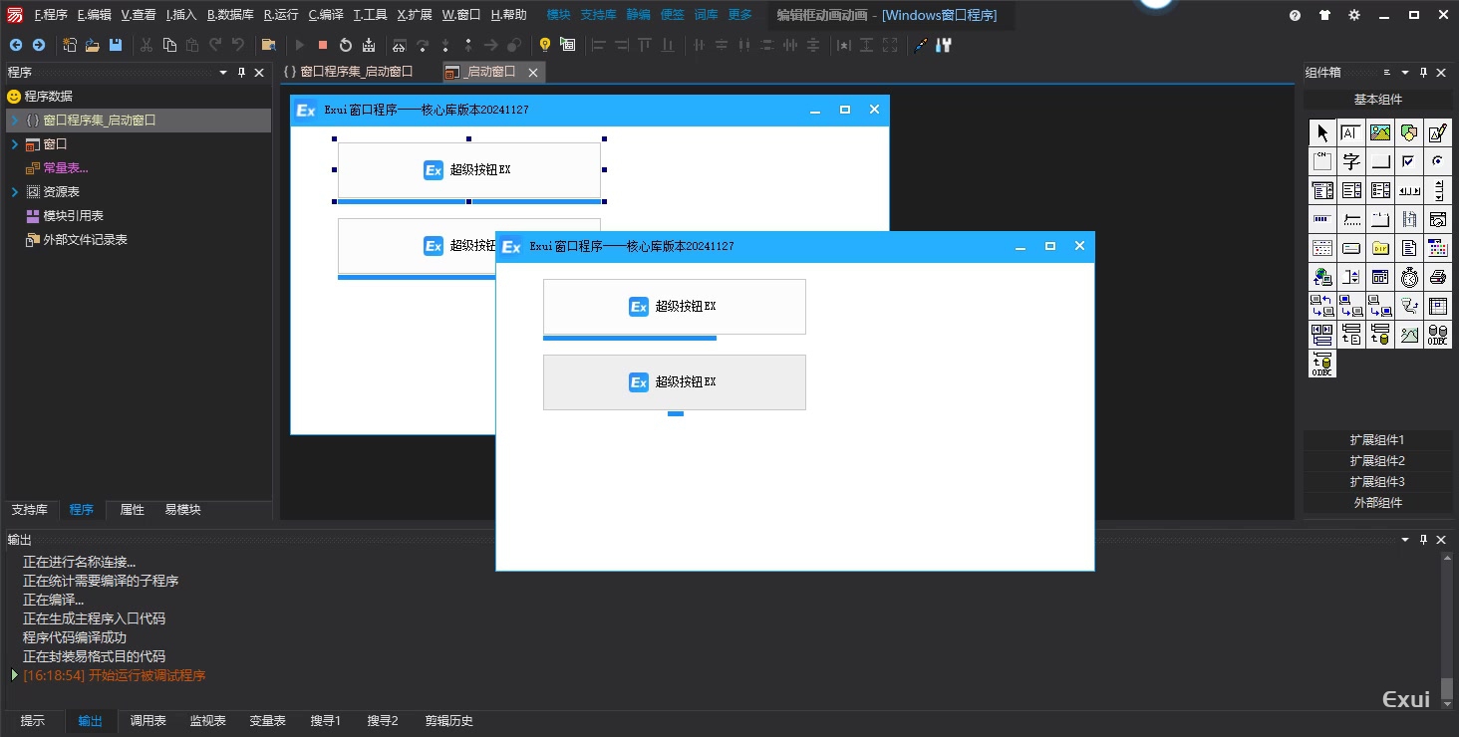Click the run program play icon
The height and width of the screenshot is (737, 1459).
coord(299,45)
